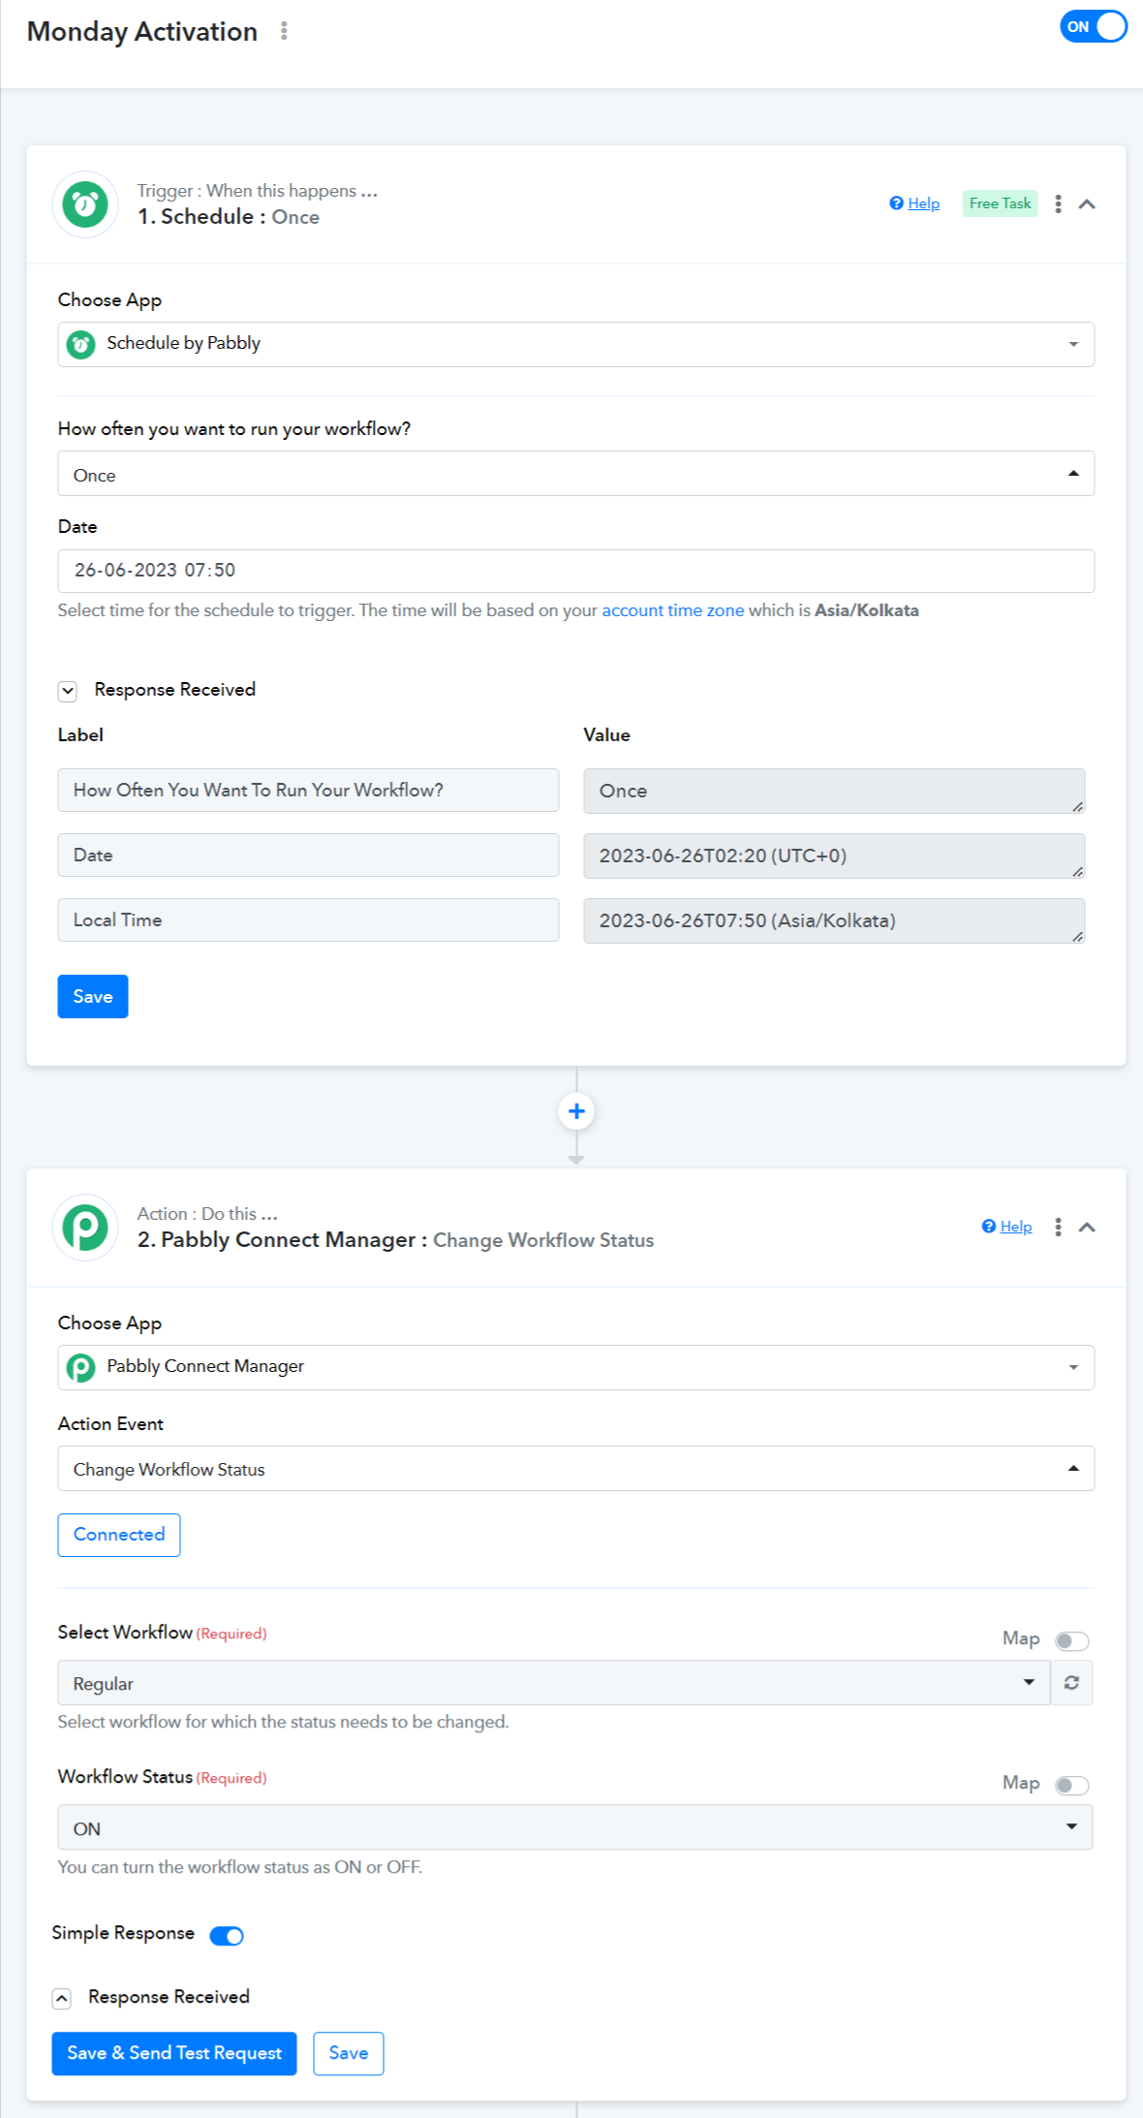This screenshot has width=1143, height=2118.
Task: Open Help link in Pabbly Connect Manager step
Action: (x=1015, y=1227)
